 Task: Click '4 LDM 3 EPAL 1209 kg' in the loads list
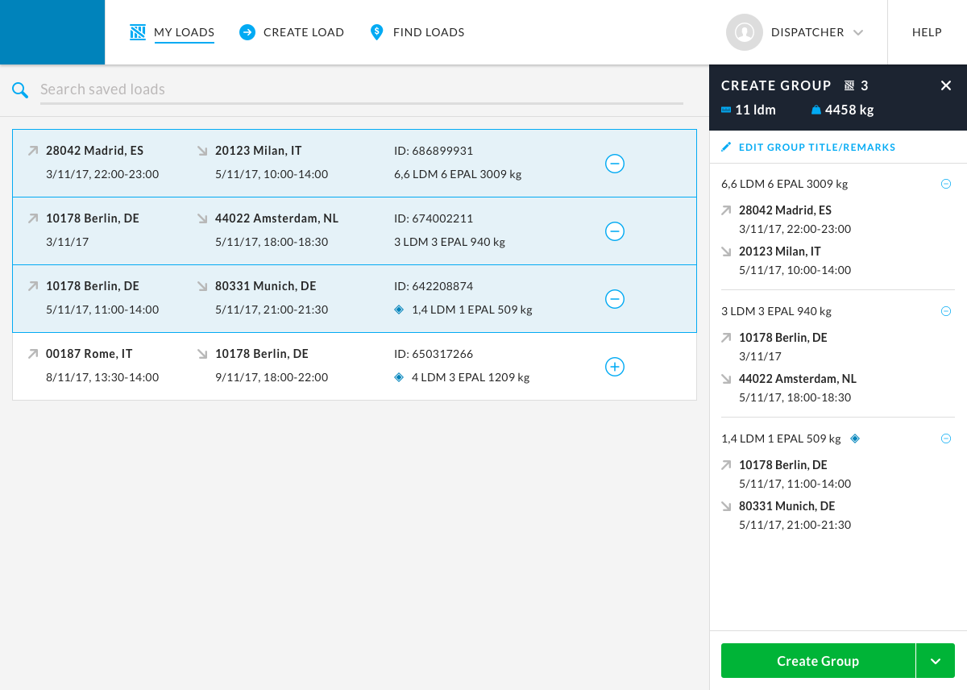point(471,377)
